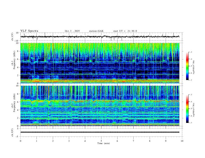Click the 'Time (min)' axis label
This screenshot has height=158, width=205.
pyautogui.click(x=104, y=143)
